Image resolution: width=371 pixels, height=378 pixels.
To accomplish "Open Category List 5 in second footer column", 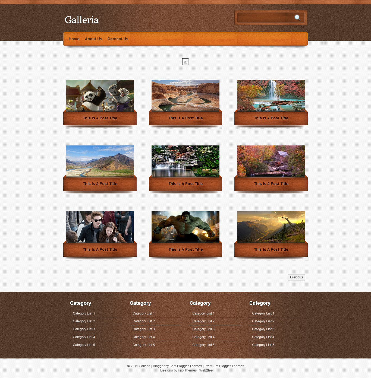I will click(x=143, y=345).
